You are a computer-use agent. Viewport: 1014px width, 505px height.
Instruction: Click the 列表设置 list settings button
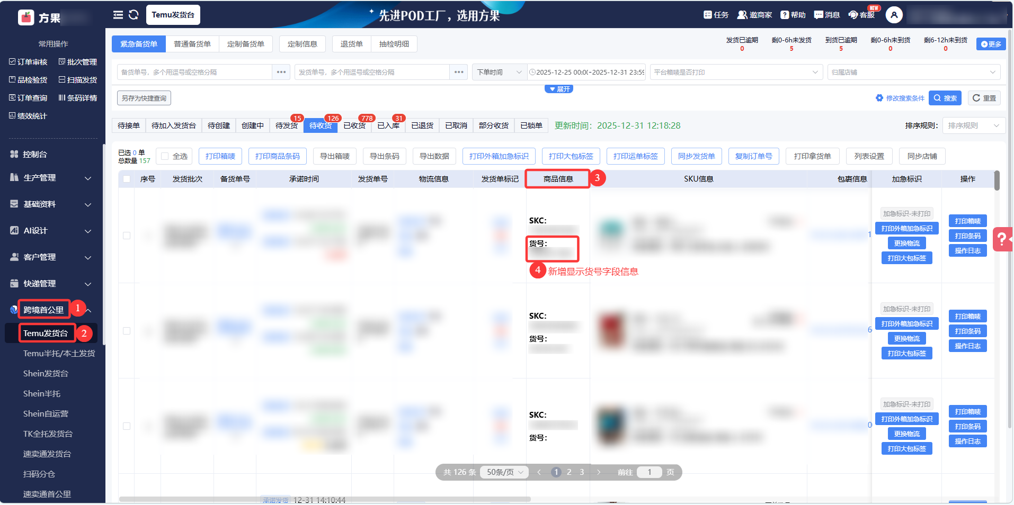pyautogui.click(x=869, y=156)
